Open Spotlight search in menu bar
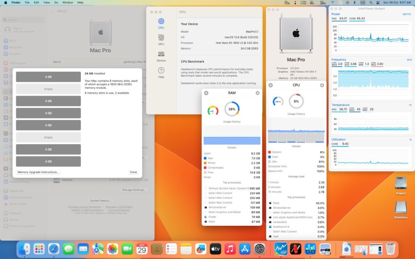The height and width of the screenshot is (259, 415). [x=371, y=2]
